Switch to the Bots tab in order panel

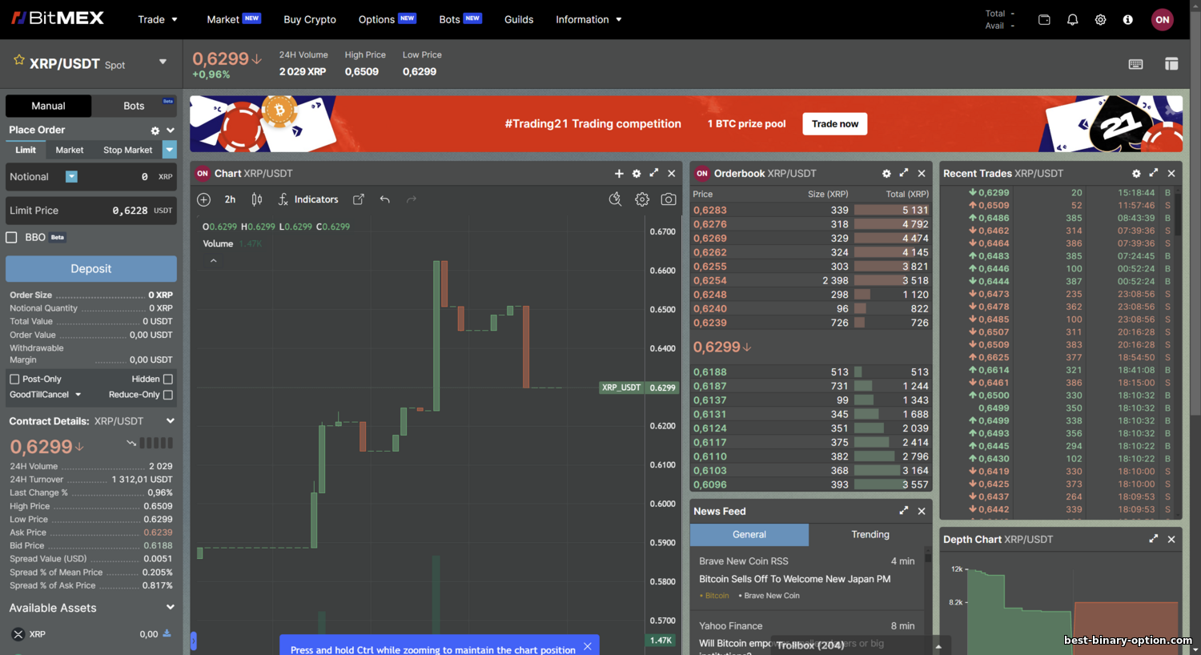[134, 106]
